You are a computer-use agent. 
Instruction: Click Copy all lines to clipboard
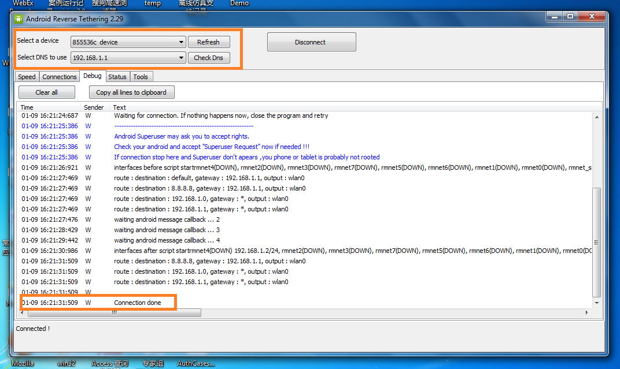click(x=131, y=92)
